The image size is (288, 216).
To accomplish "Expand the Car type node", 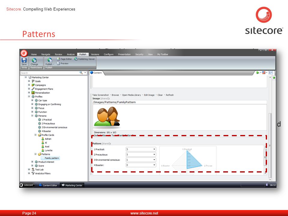I will click(x=32, y=100).
